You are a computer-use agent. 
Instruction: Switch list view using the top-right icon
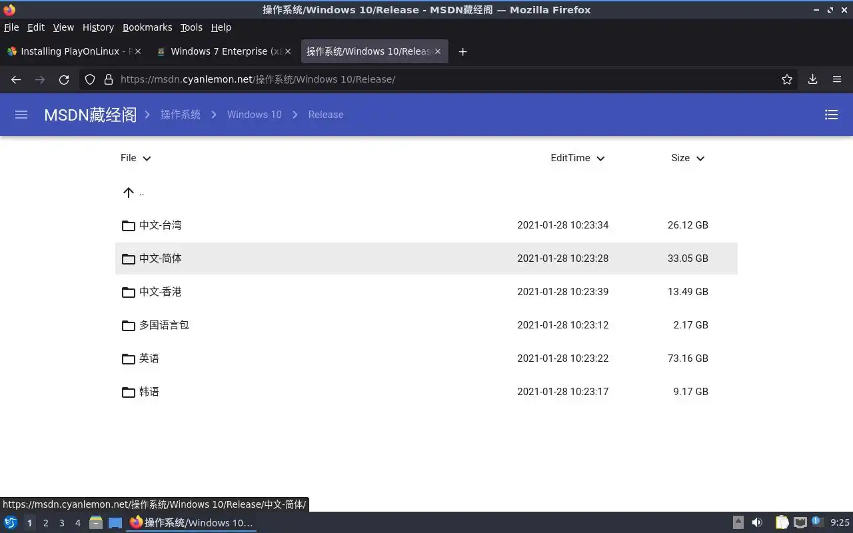pyautogui.click(x=831, y=115)
